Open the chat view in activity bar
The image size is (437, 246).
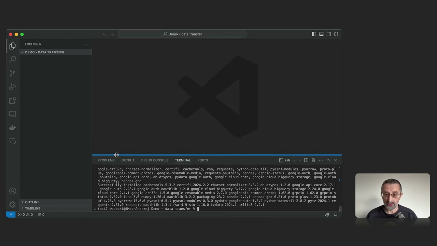(x=13, y=141)
